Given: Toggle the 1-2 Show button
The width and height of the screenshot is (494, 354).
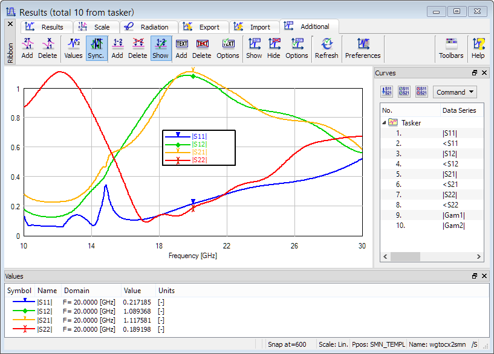Looking at the screenshot, I should coord(161,48).
